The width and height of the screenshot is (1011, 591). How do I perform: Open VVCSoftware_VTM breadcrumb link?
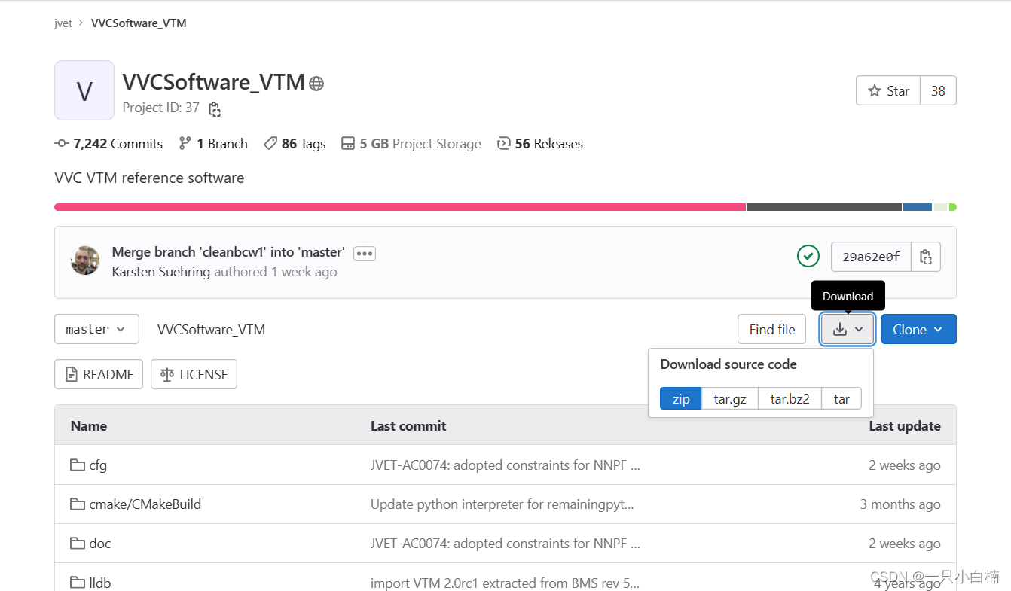139,23
